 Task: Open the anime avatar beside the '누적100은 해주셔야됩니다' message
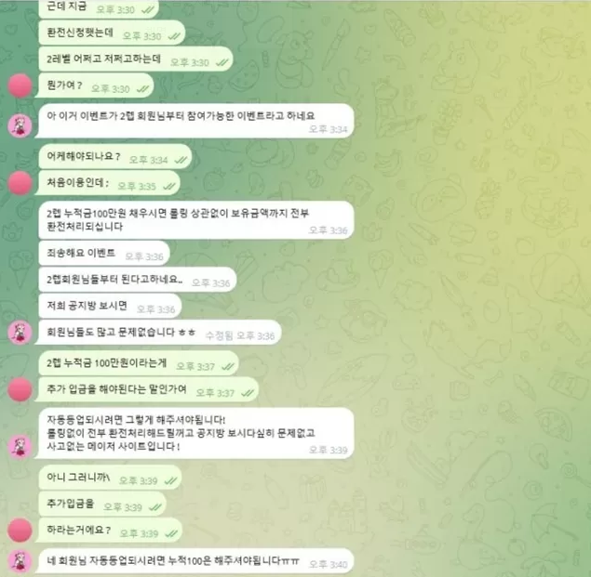20,561
